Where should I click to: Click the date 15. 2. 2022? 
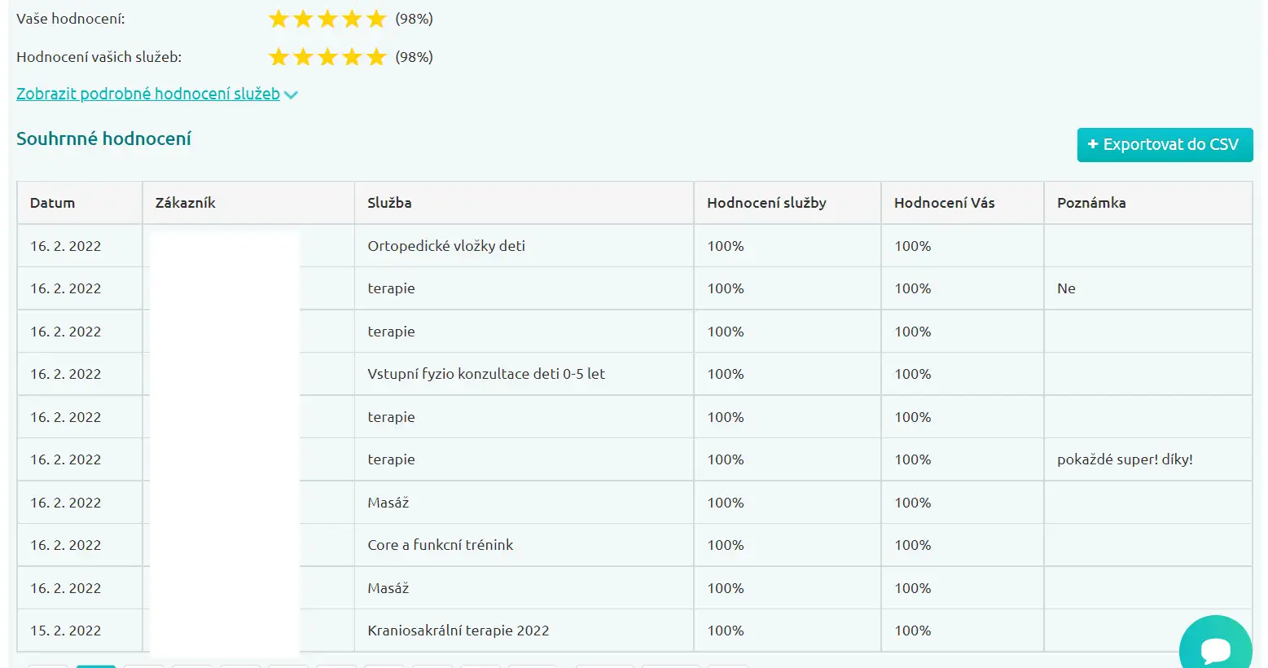point(66,631)
